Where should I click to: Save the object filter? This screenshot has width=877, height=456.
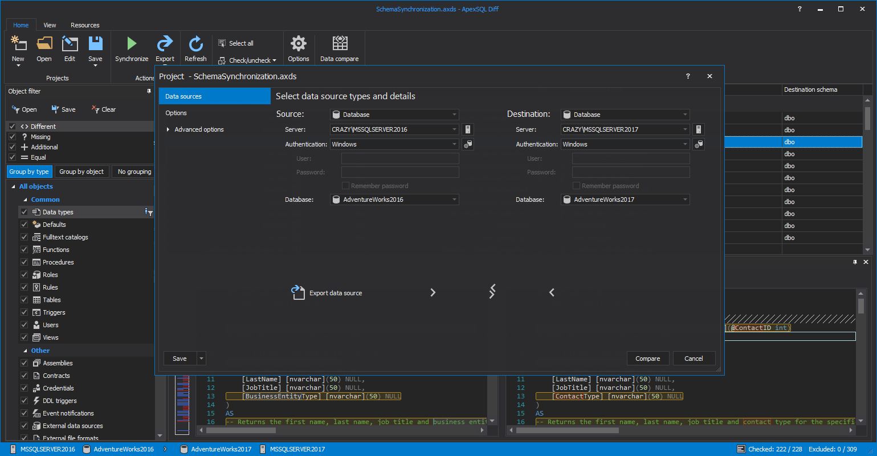pos(63,109)
